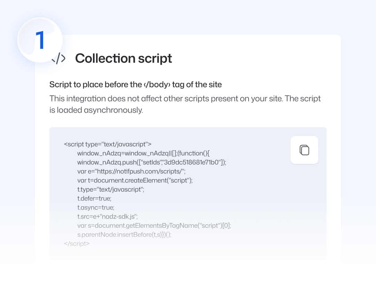The height and width of the screenshot is (292, 376).
Task: Click the s.parentNode.insertBefore code line
Action: 124,235
